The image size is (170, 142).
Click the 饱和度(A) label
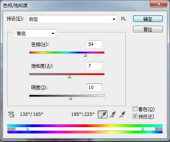[42, 66]
